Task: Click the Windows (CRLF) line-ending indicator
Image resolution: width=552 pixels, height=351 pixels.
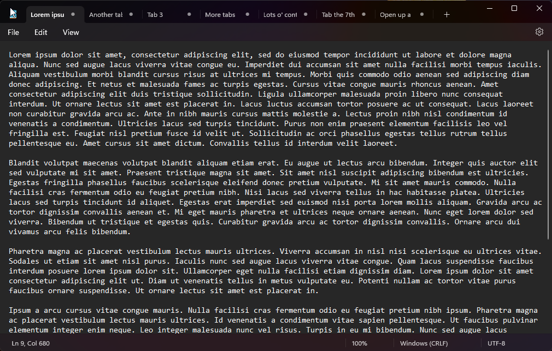Action: 424,343
